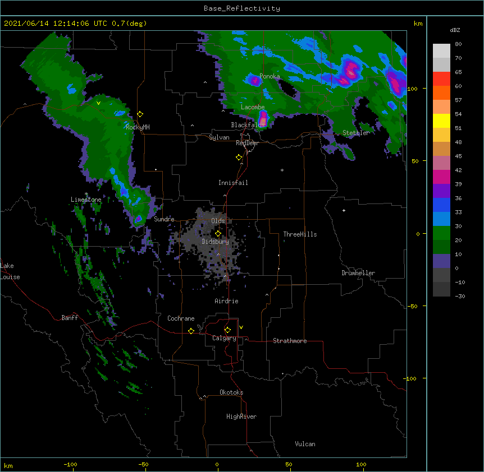The image size is (484, 472).
Task: Click the yellow diamond marker beside RockyMH
Action: tap(140, 114)
